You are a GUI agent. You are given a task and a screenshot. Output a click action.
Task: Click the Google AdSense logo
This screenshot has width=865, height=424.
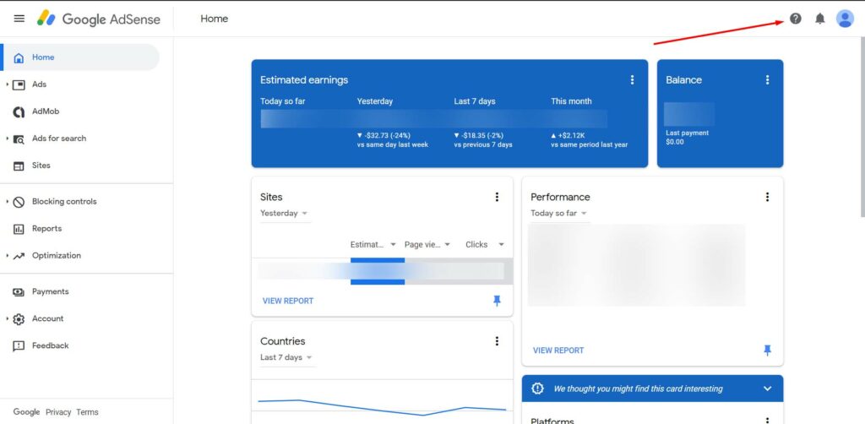pos(99,19)
